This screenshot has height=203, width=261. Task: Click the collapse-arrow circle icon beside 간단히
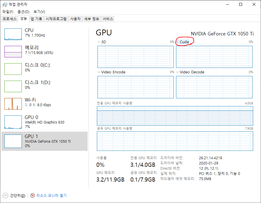[5, 195]
